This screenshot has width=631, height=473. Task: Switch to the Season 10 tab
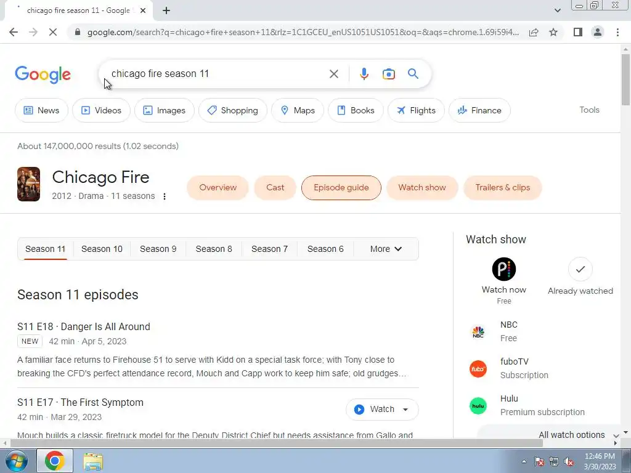[x=102, y=249]
